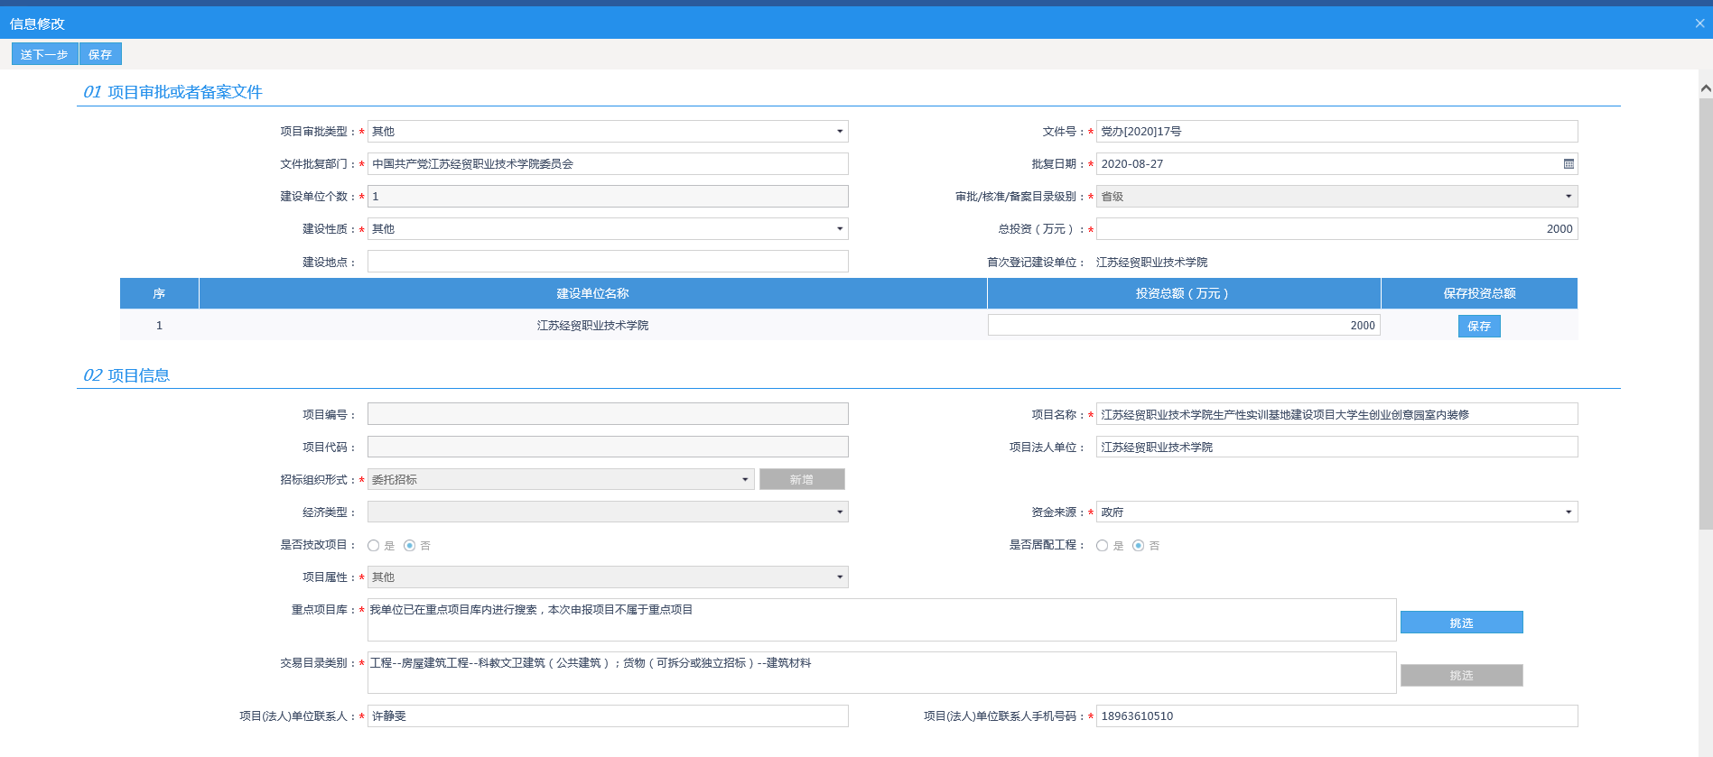Select 是 for 是否居配工程
The image size is (1713, 757).
[1103, 546]
